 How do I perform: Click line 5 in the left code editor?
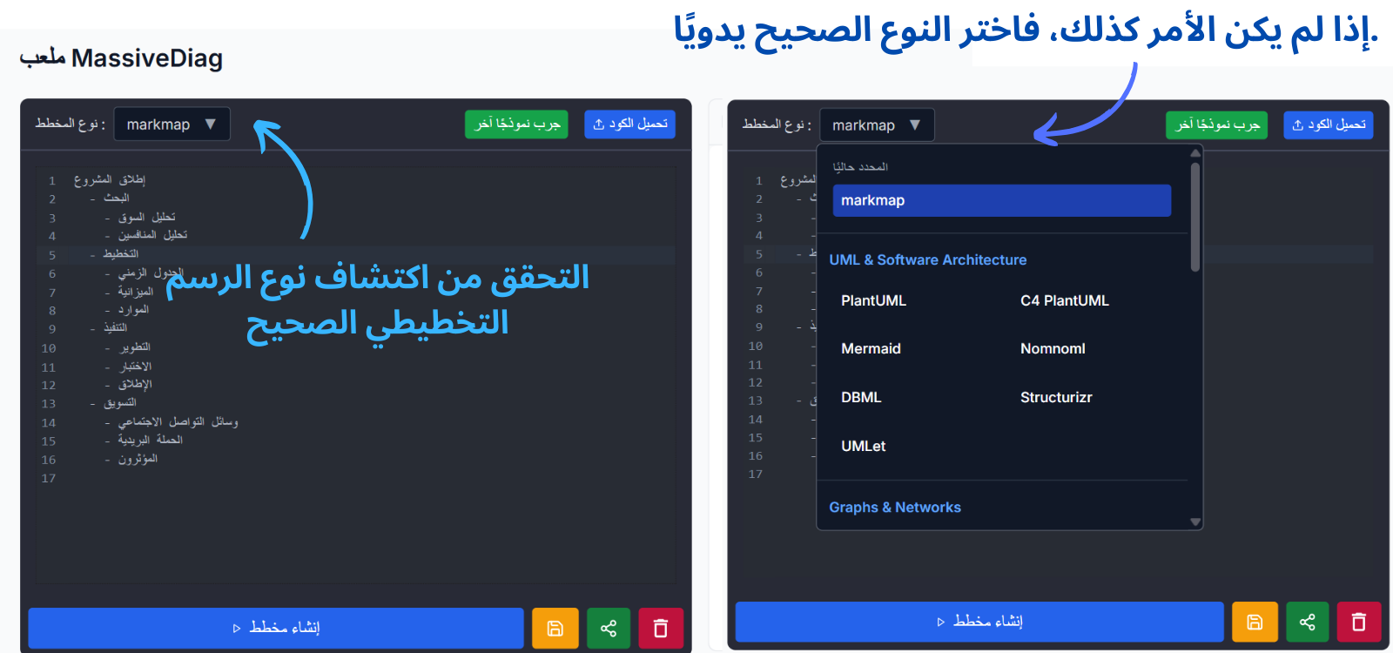(356, 254)
